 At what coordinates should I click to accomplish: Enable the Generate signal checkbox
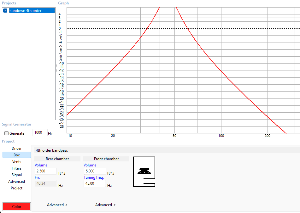(x=7, y=133)
